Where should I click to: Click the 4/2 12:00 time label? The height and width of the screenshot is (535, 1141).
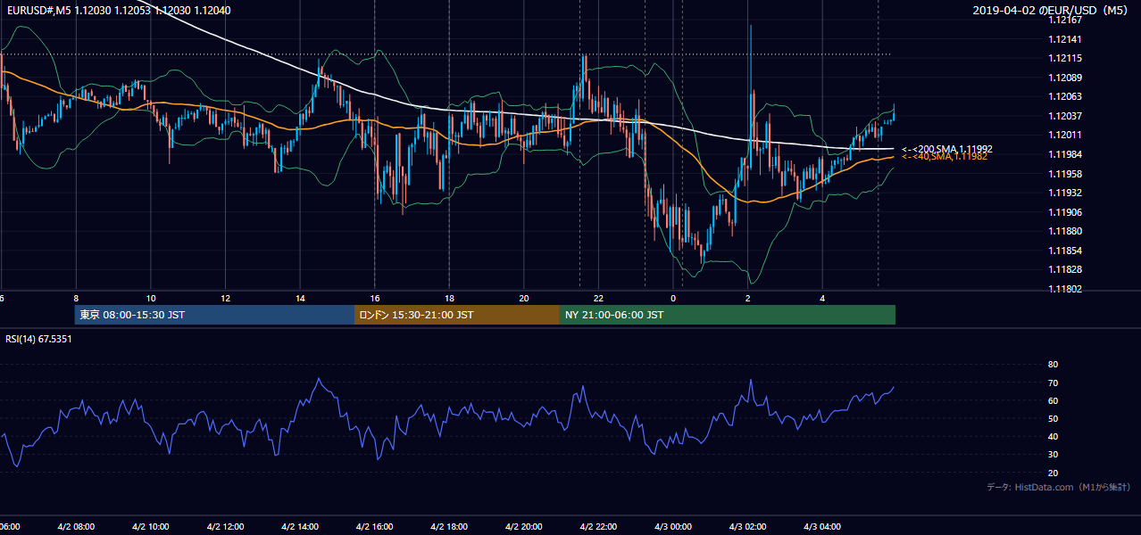coord(225,526)
